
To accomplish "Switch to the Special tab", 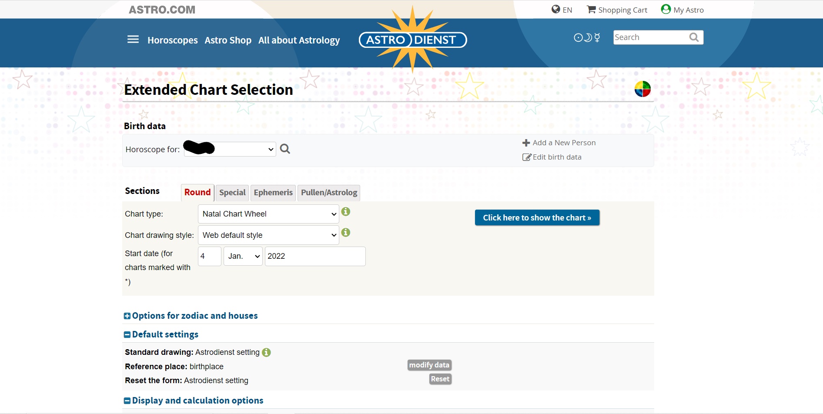I will click(232, 193).
